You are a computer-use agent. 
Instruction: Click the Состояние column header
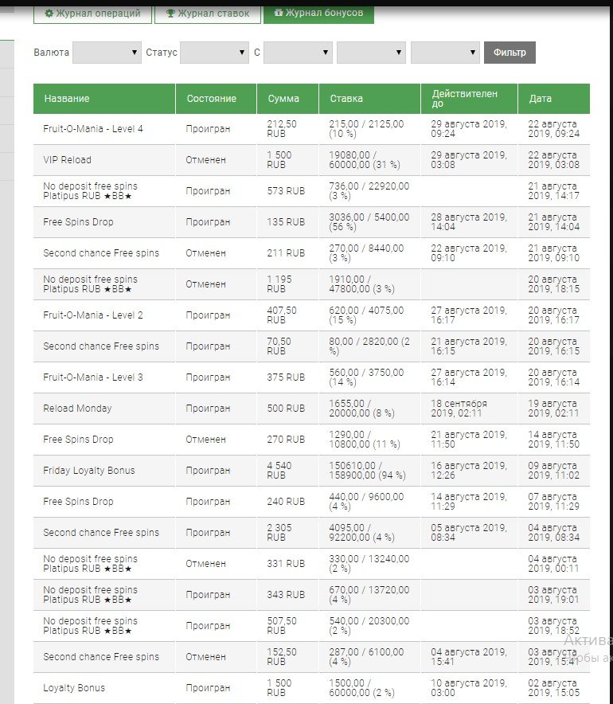point(212,99)
